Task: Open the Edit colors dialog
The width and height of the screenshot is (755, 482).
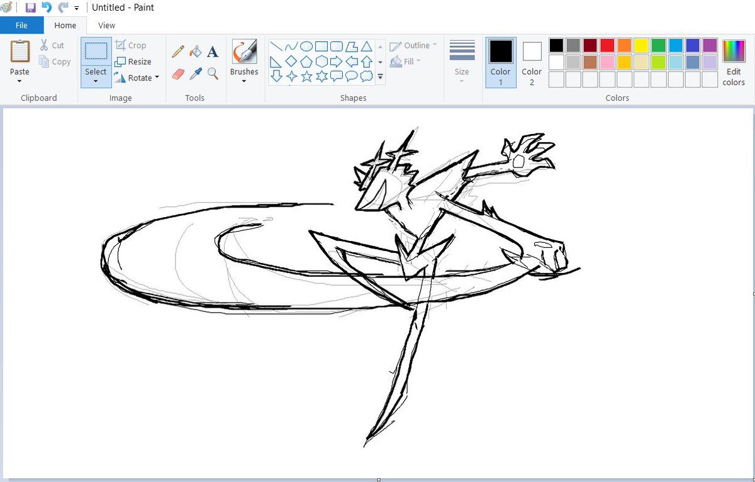Action: click(x=734, y=62)
